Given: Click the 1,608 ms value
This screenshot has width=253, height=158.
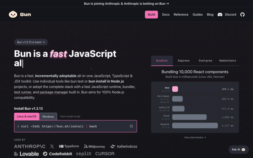Looking at the screenshot, I should coord(228,117).
